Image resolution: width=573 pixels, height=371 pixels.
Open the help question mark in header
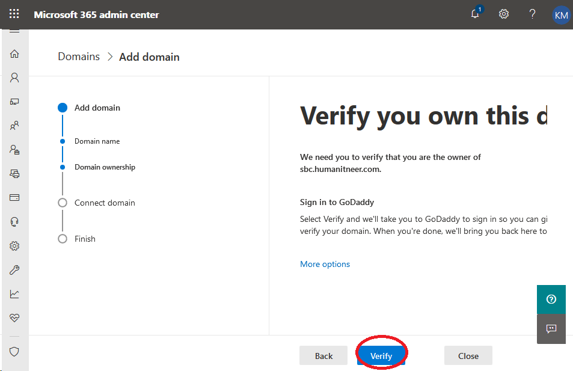pos(533,14)
